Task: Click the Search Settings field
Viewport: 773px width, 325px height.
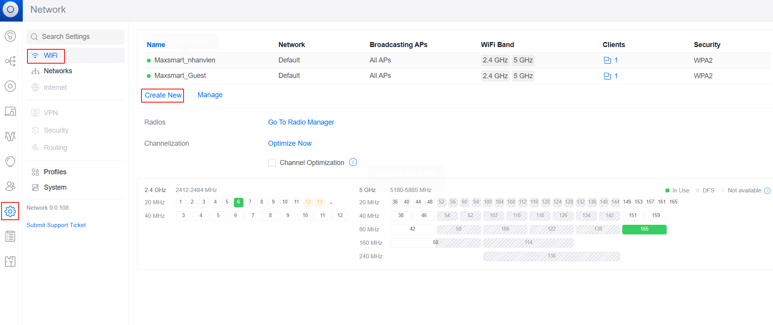Action: [x=76, y=37]
